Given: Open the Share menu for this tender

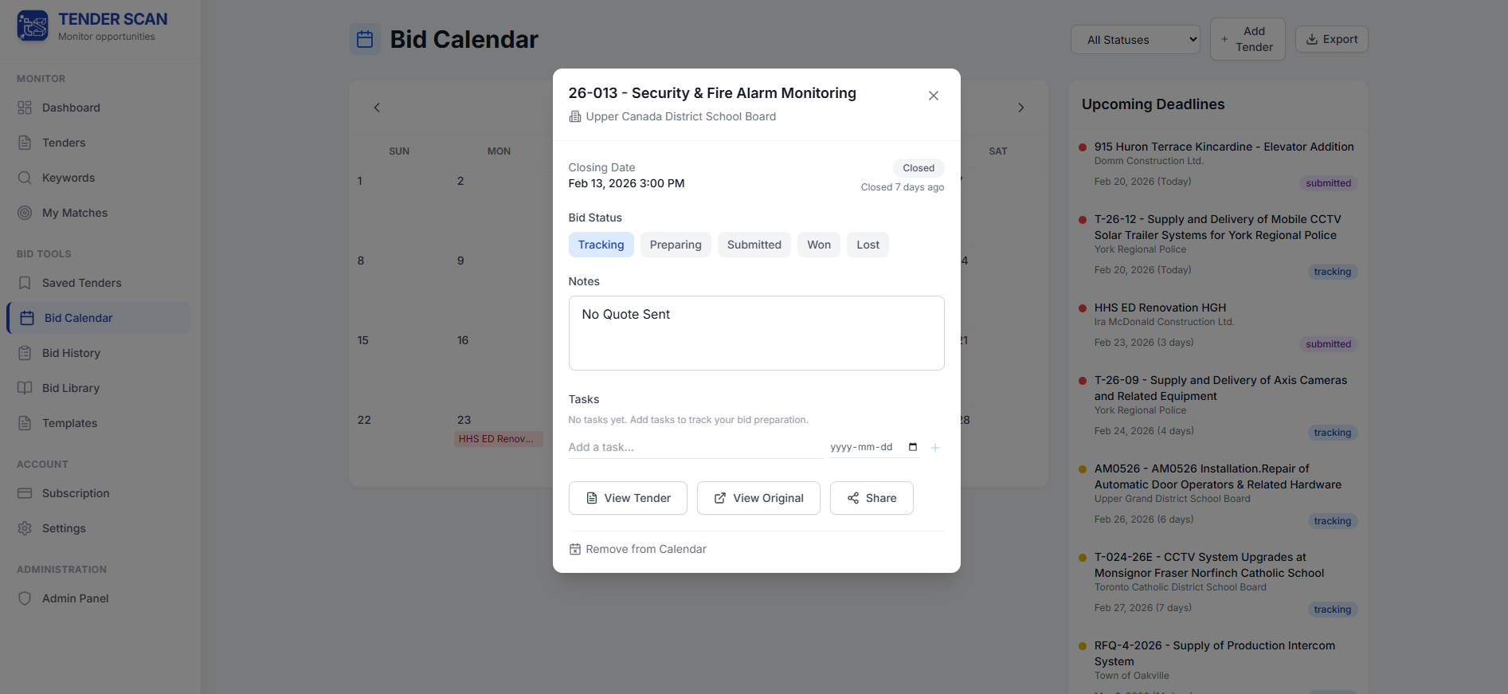Looking at the screenshot, I should [872, 497].
